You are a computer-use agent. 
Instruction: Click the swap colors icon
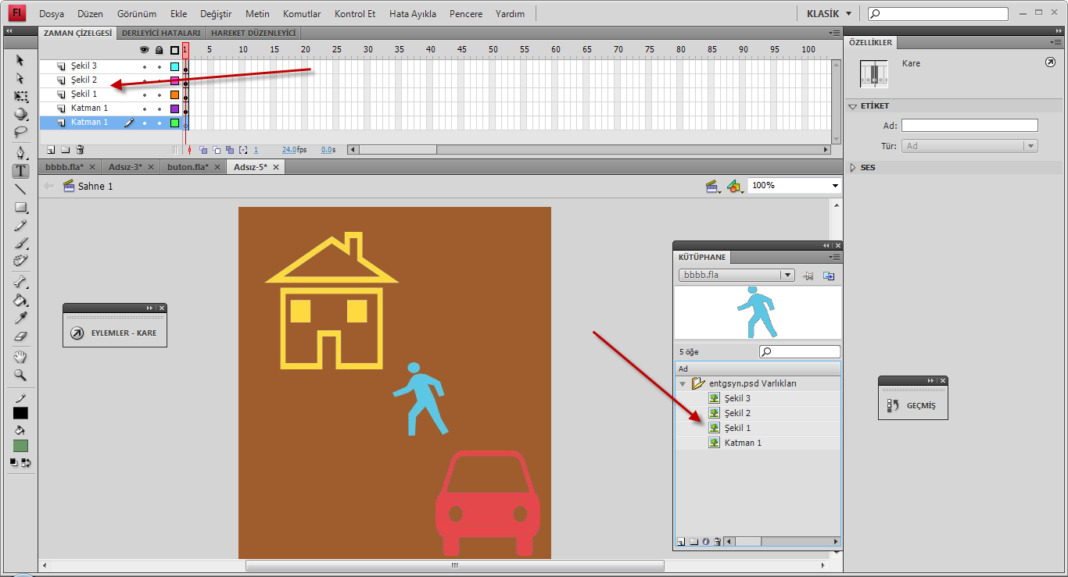point(26,462)
